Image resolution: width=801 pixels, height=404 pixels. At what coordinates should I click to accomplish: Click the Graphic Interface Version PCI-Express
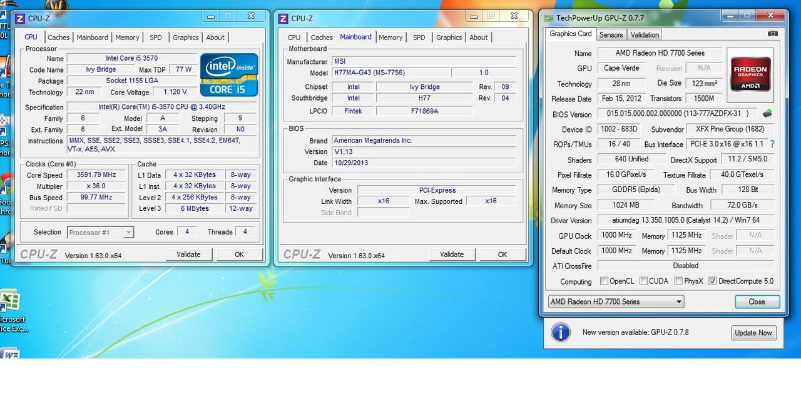coord(436,190)
